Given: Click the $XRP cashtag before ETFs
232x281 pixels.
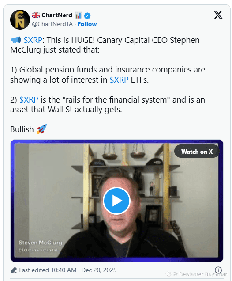Looking at the screenshot, I should coord(119,80).
